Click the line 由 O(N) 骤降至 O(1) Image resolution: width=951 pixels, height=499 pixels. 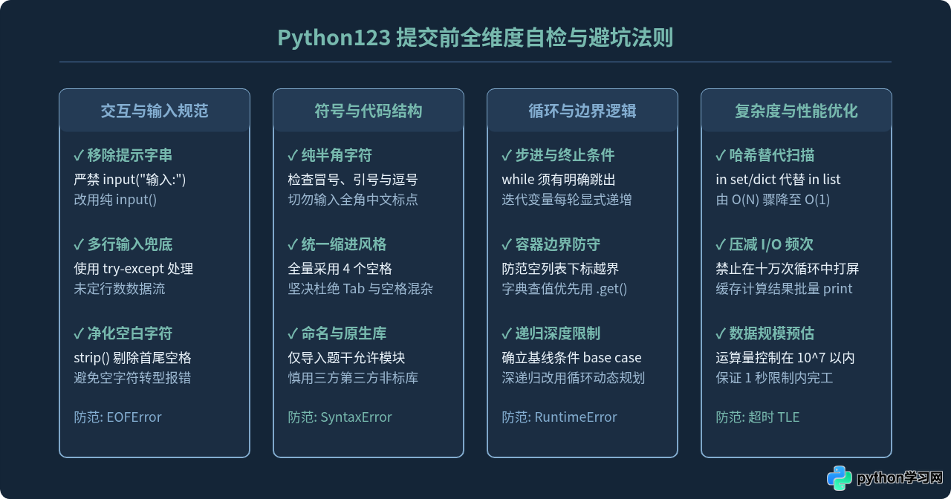773,199
